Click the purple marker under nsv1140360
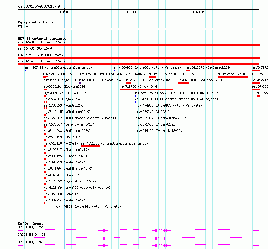 pos(80,83)
